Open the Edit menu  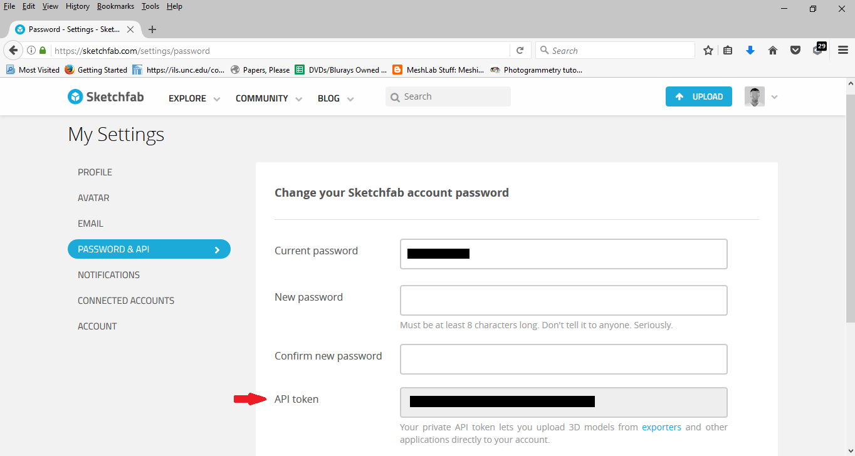click(29, 6)
